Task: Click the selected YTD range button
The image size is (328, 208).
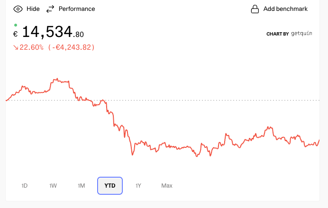Action: (x=110, y=186)
